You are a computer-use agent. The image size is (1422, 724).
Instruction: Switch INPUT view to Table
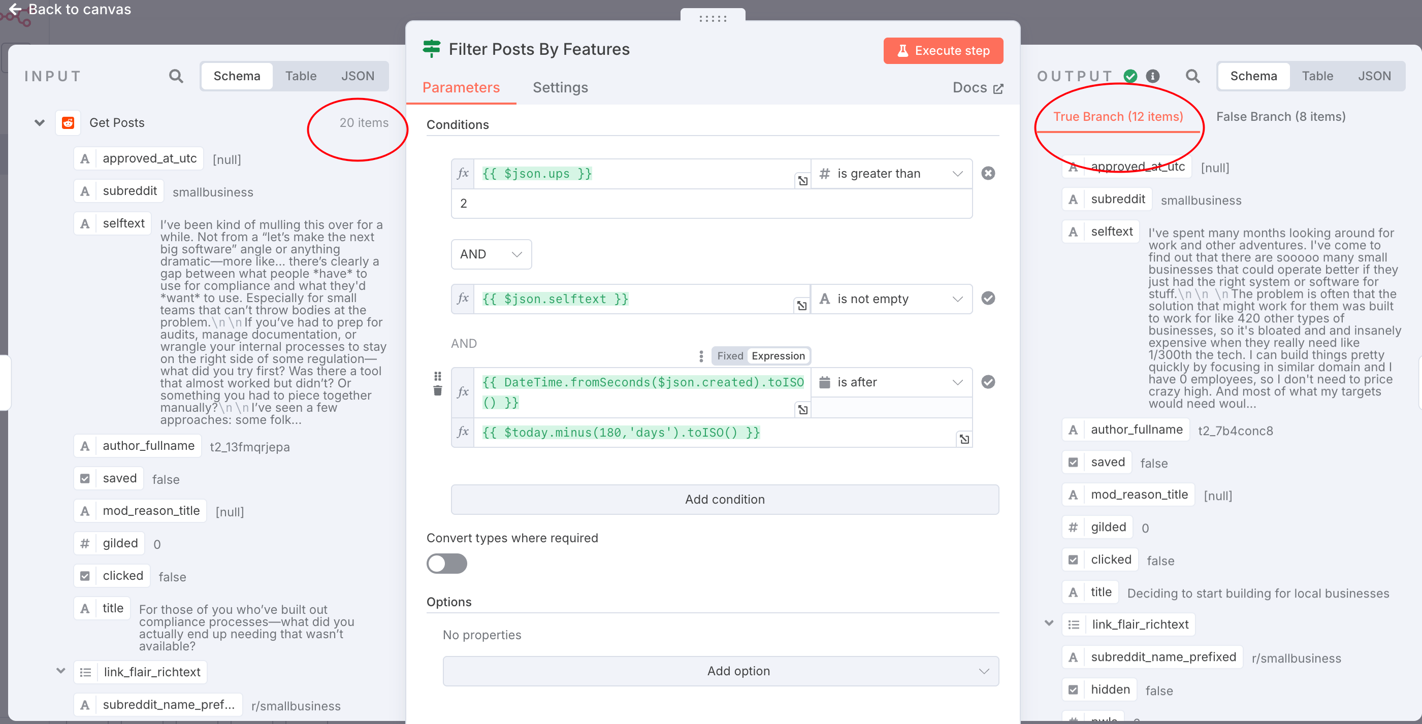[x=300, y=76]
